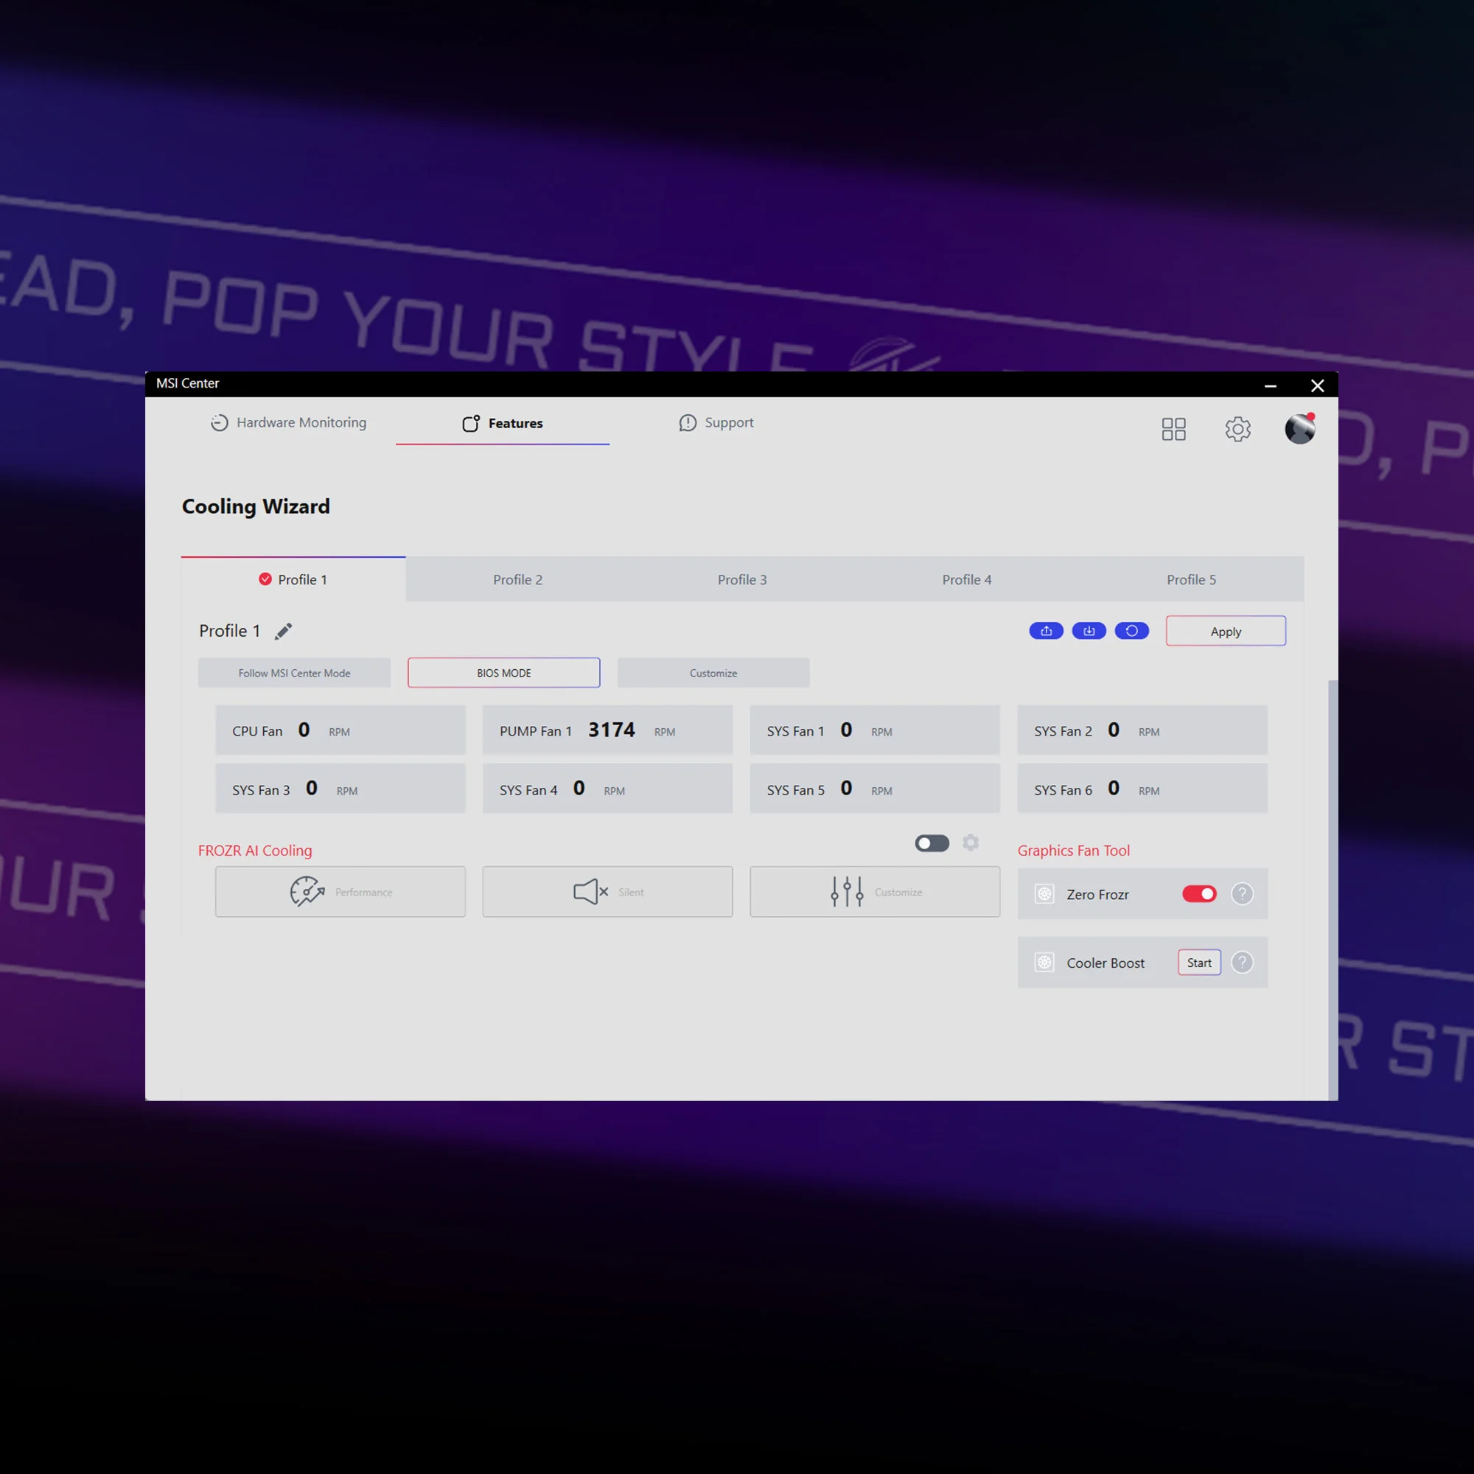Image resolution: width=1474 pixels, height=1474 pixels.
Task: Open MSI Center settings gear
Action: [1237, 429]
